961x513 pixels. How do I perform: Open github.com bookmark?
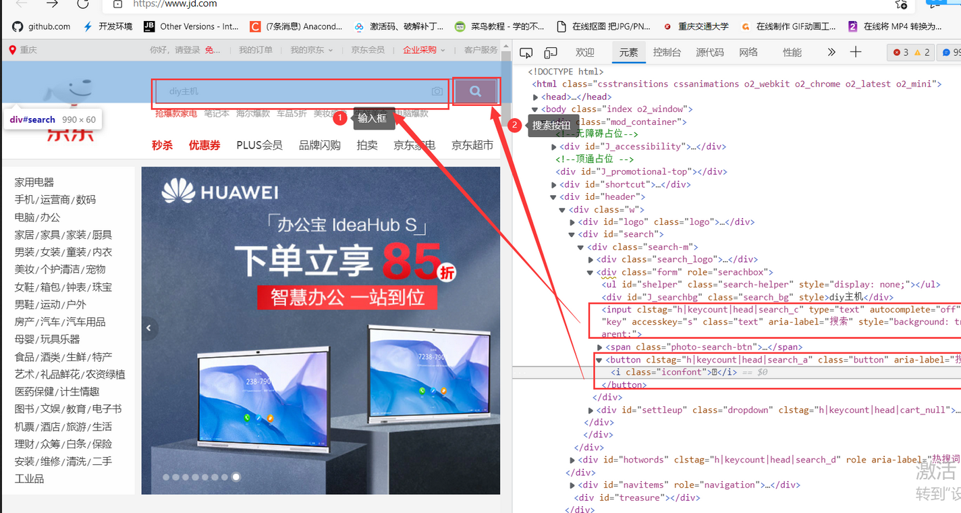tap(41, 26)
